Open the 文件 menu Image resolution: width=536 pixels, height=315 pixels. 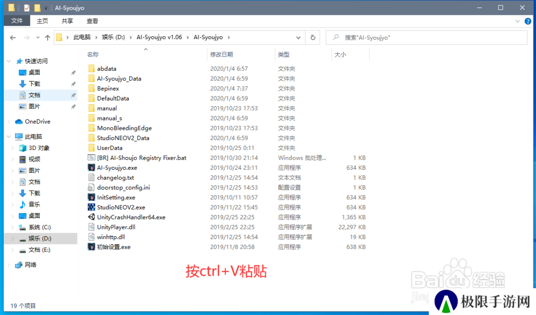[17, 21]
